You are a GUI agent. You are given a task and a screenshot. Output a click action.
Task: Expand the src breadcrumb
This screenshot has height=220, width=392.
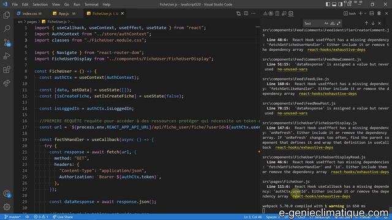coord(20,22)
